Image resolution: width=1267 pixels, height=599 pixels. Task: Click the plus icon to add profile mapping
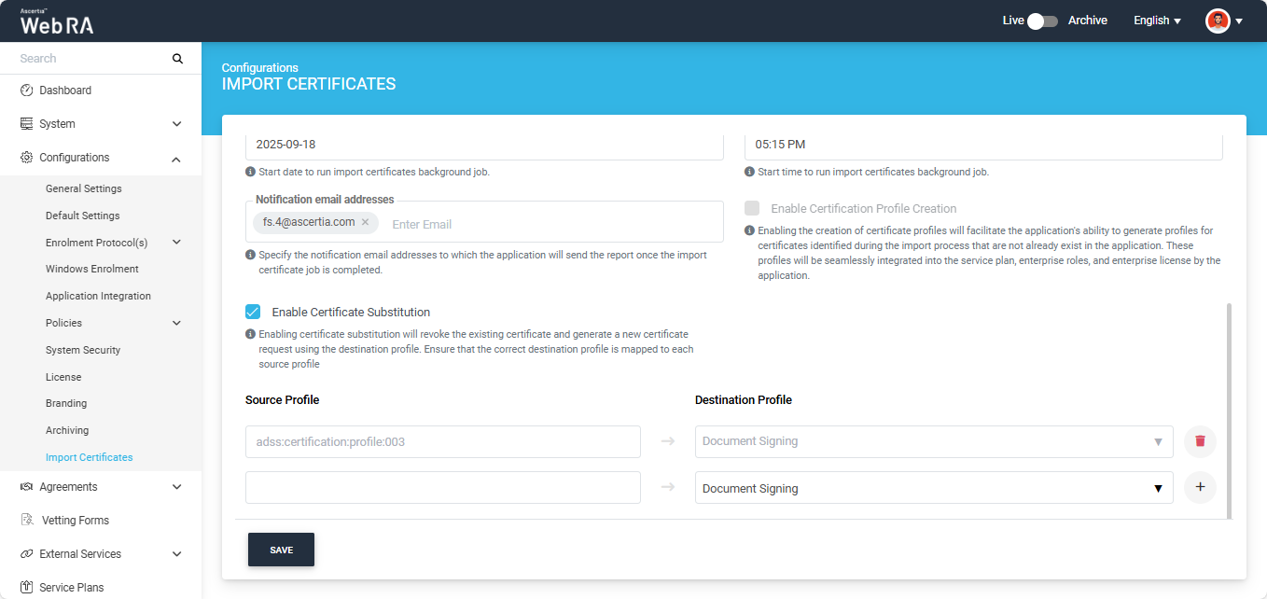point(1200,487)
